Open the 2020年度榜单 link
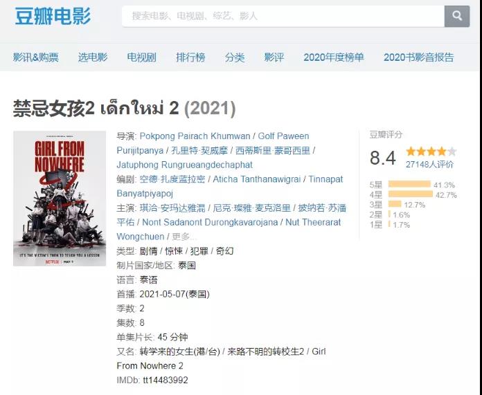Viewport: 482px width, 395px height. [x=334, y=57]
